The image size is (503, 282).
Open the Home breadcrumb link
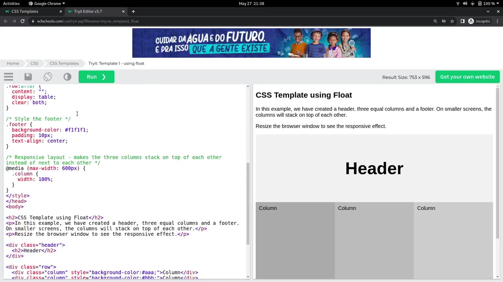click(x=13, y=63)
